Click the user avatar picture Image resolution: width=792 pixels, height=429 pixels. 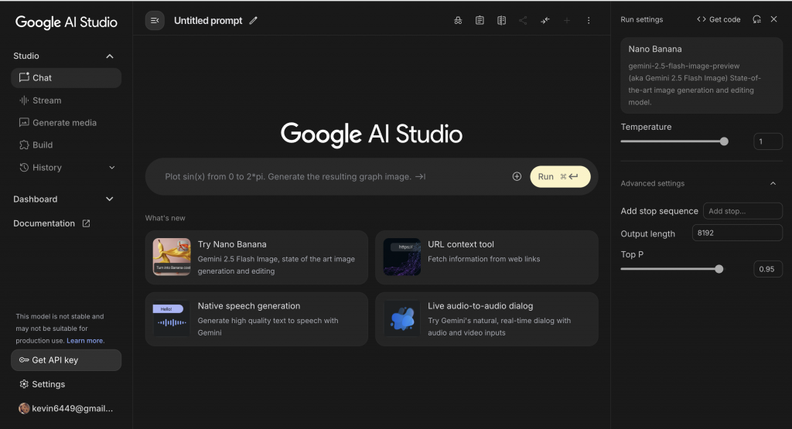click(24, 408)
